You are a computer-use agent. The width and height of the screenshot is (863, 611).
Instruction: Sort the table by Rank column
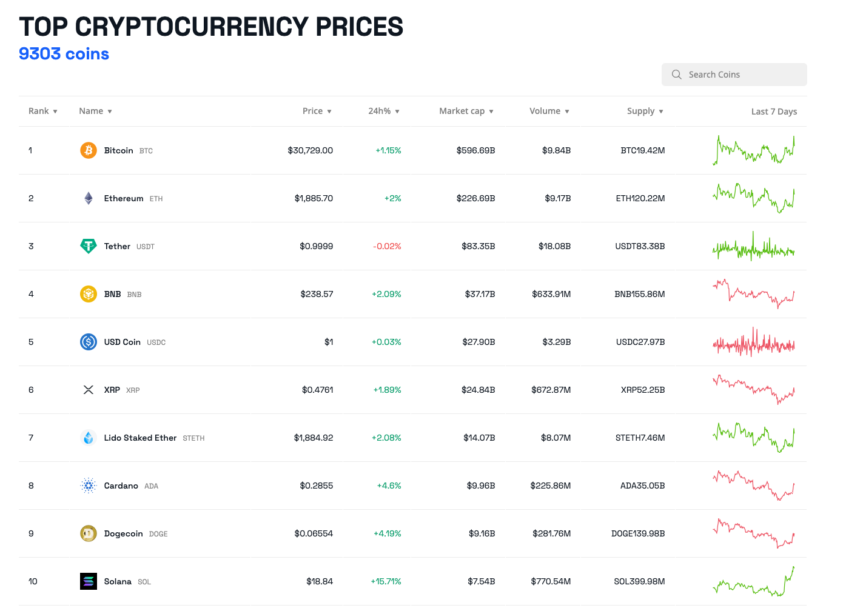(42, 111)
